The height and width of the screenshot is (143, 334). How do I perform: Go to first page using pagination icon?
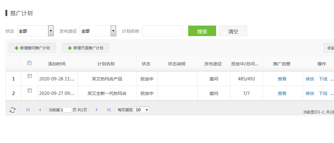(28, 110)
